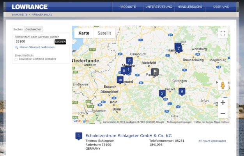Click the address text Paderborn 33100
This screenshot has width=244, height=156.
(x=98, y=145)
